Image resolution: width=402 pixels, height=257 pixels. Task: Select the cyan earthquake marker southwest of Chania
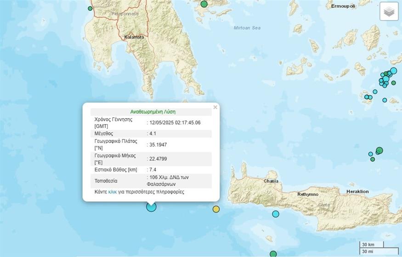pos(276,214)
